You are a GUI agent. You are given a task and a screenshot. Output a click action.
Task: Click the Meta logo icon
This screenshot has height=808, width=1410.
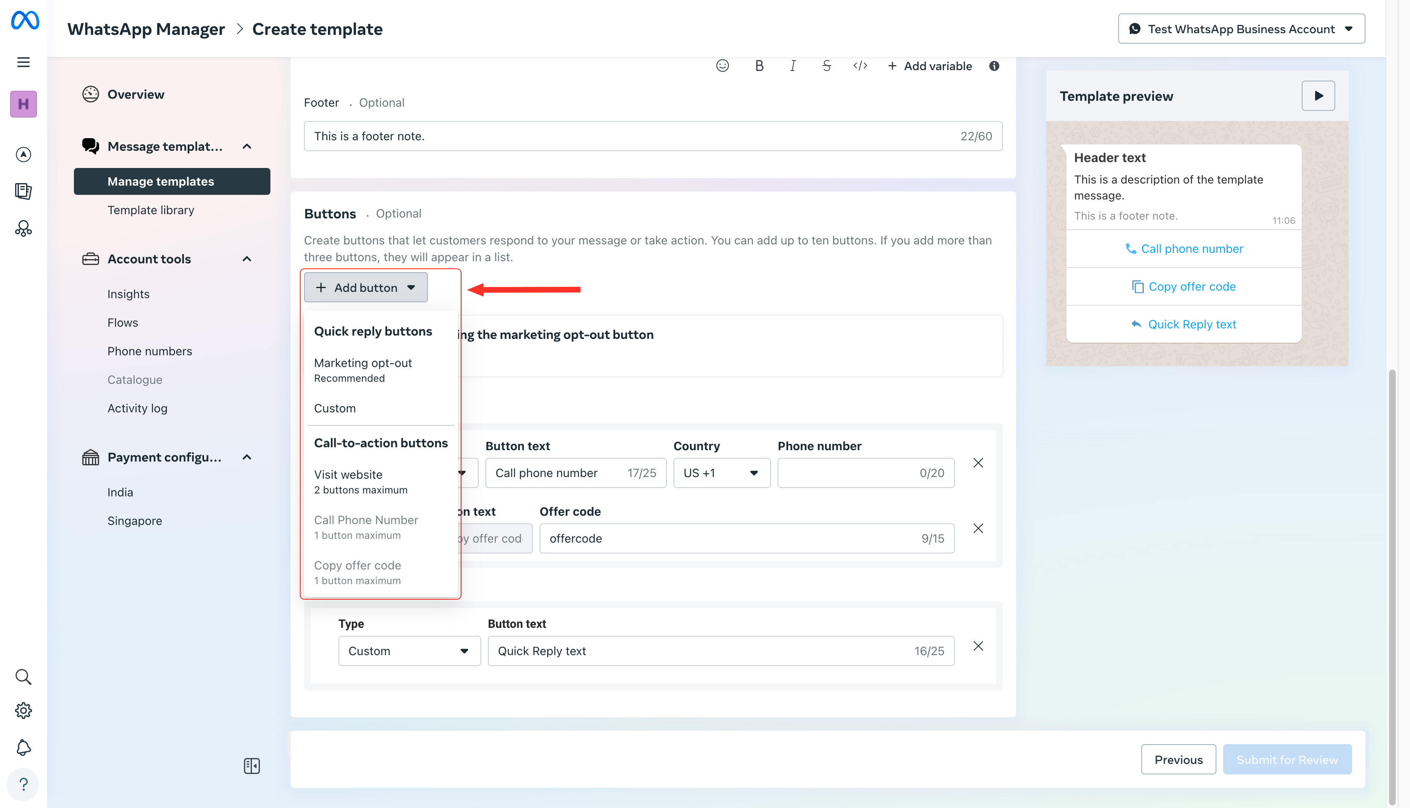(x=25, y=21)
